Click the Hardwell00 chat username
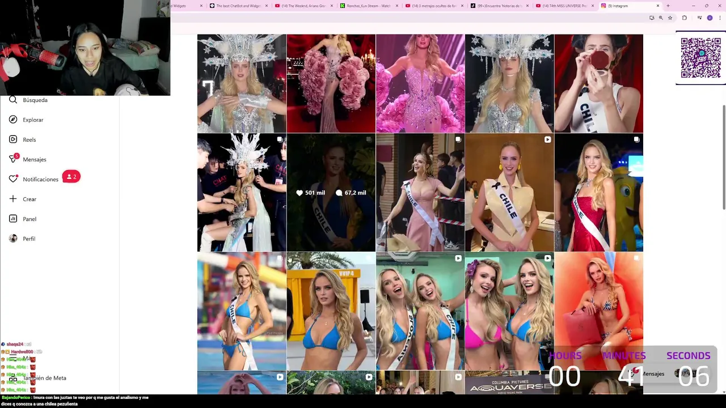This screenshot has height=408, width=726. point(23,352)
